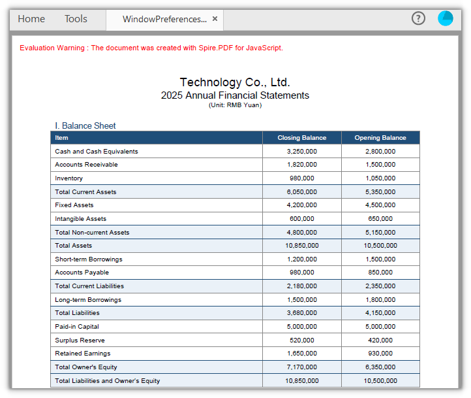Screen dimensions: 471x398
Task: Select the WindowPreferences... document tab
Action: (x=164, y=19)
